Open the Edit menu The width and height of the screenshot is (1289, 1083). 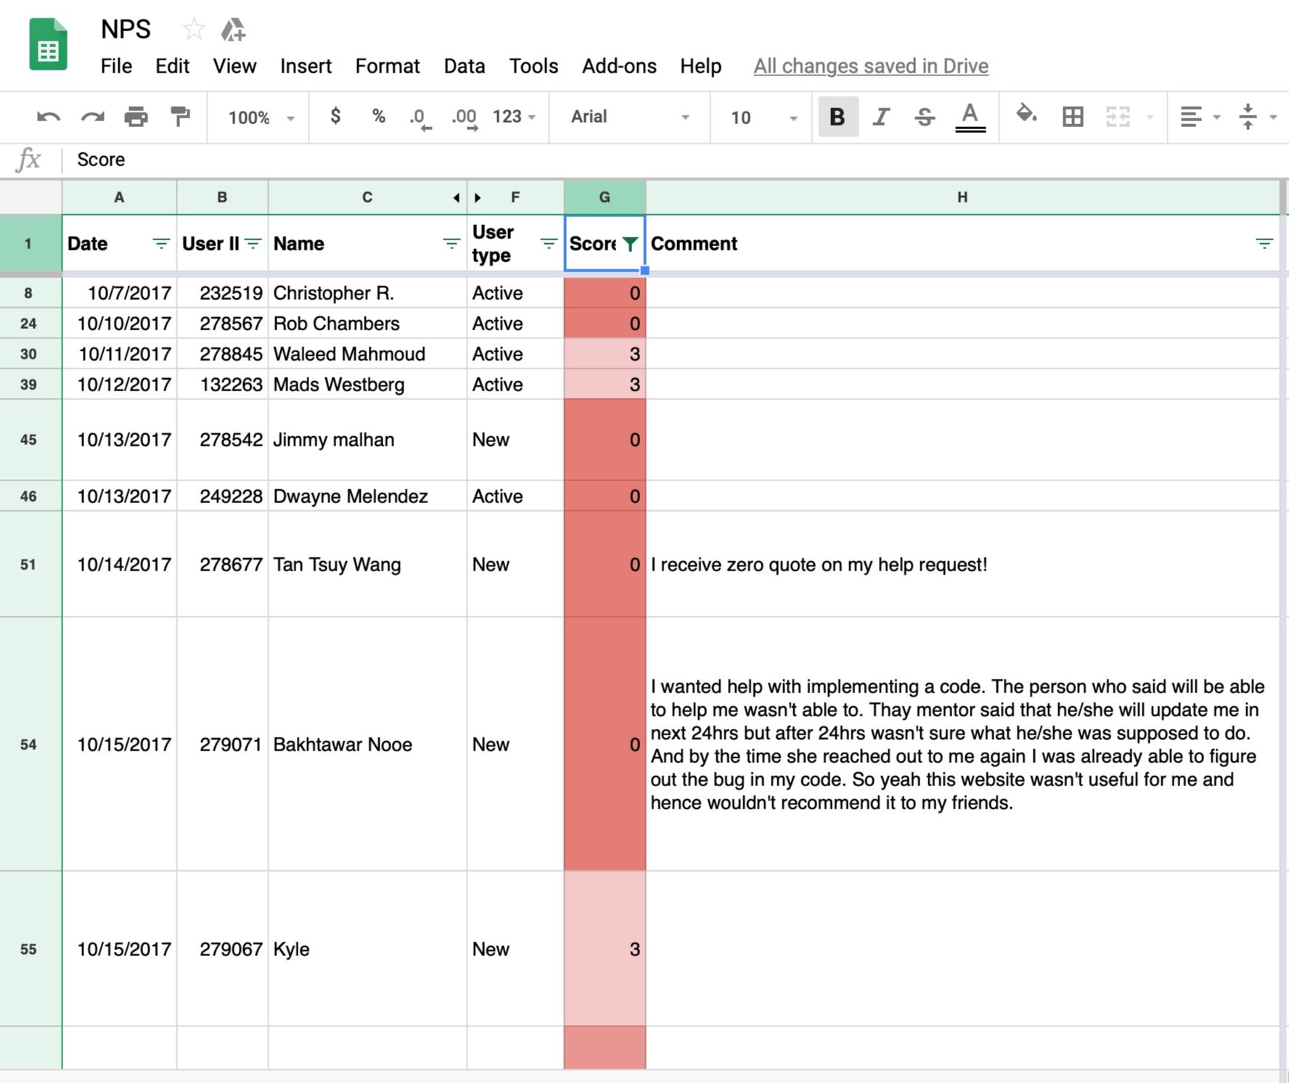point(172,66)
